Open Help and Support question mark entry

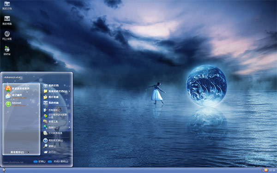56,140
